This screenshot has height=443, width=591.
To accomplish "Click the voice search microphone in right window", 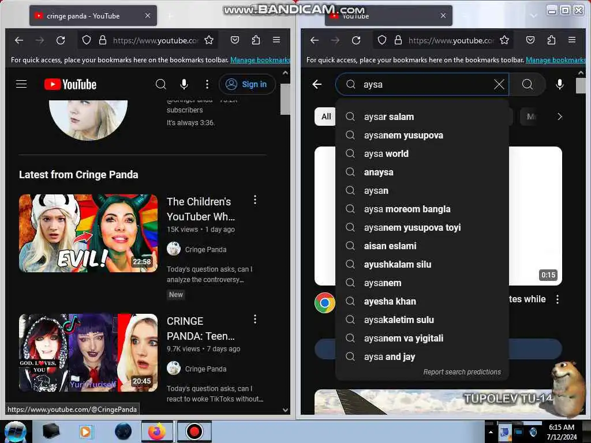I will 560,84.
